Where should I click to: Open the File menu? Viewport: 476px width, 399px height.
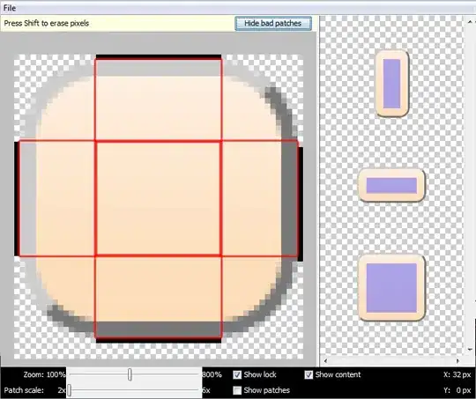pyautogui.click(x=10, y=8)
